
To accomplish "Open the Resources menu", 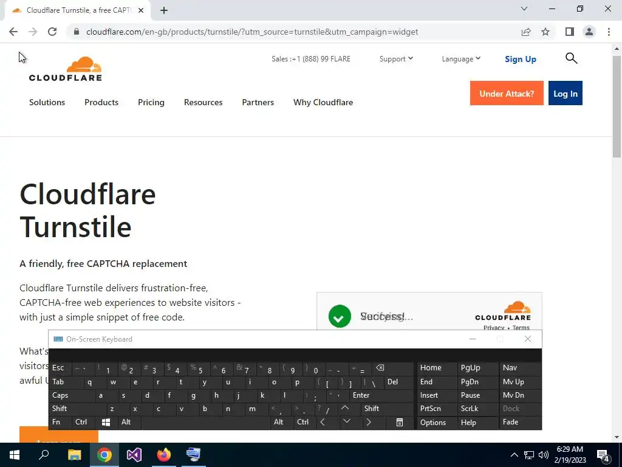I will [203, 102].
